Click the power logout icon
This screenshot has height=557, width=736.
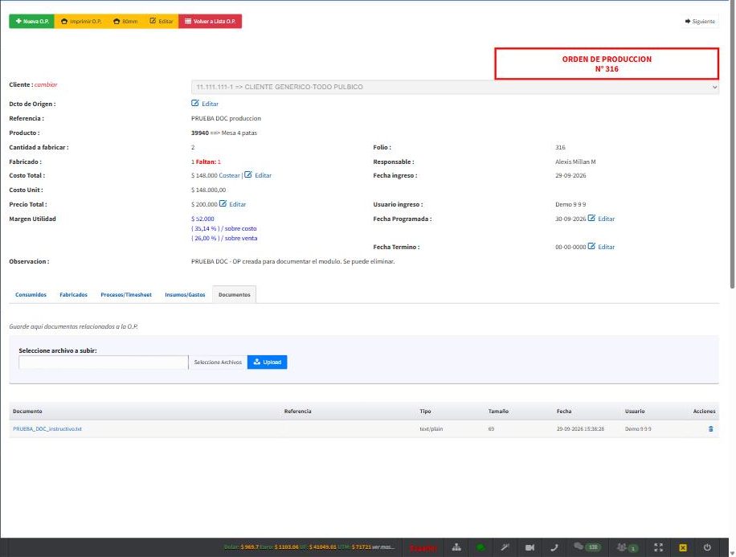[707, 547]
